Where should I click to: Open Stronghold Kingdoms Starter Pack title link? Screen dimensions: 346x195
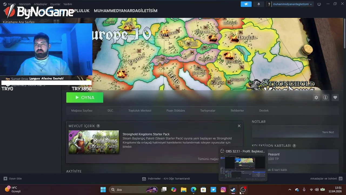pyautogui.click(x=146, y=134)
